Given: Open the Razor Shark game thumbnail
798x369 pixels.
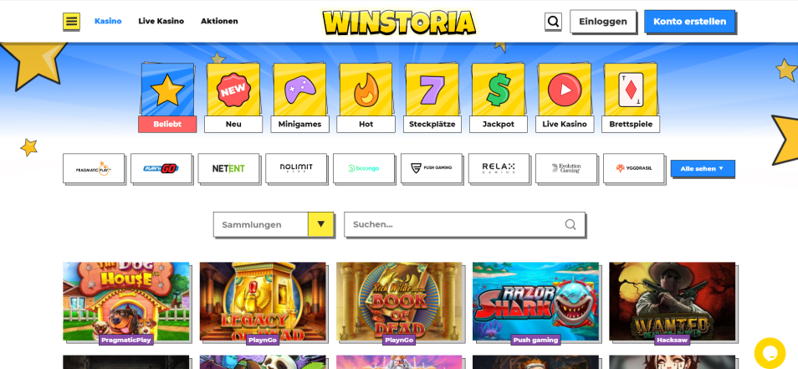Looking at the screenshot, I should point(536,301).
